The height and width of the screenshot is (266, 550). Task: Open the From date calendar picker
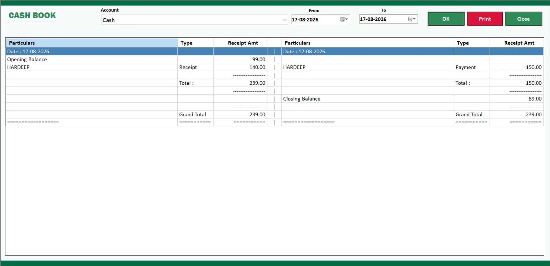[x=344, y=19]
